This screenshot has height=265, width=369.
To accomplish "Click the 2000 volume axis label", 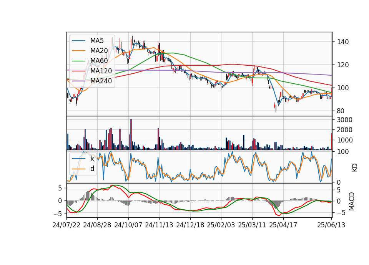I will pyautogui.click(x=345, y=130).
